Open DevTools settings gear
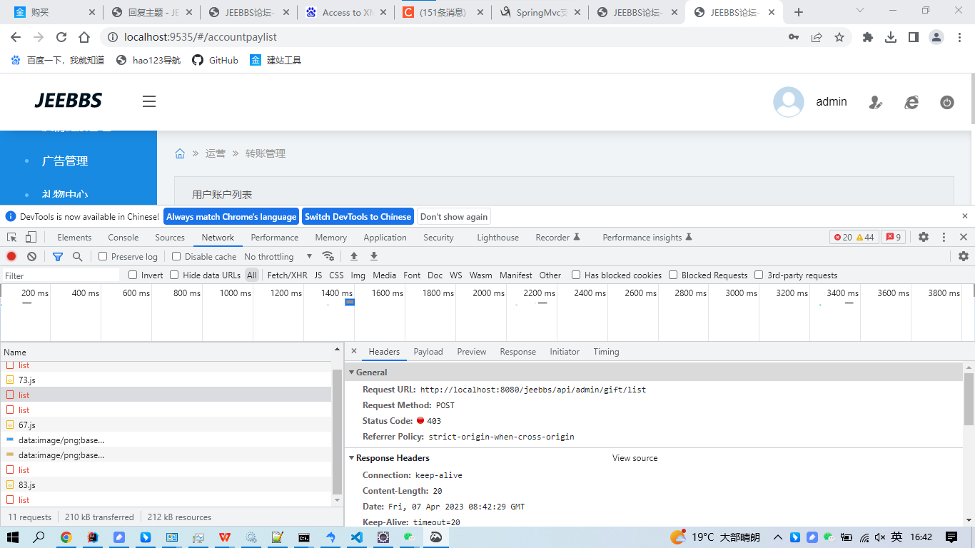This screenshot has height=548, width=975. 924,237
